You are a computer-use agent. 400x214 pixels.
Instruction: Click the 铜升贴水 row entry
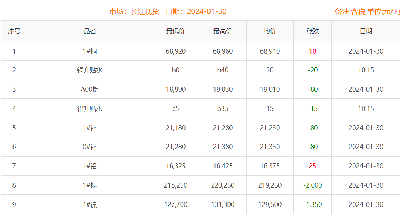pos(89,70)
